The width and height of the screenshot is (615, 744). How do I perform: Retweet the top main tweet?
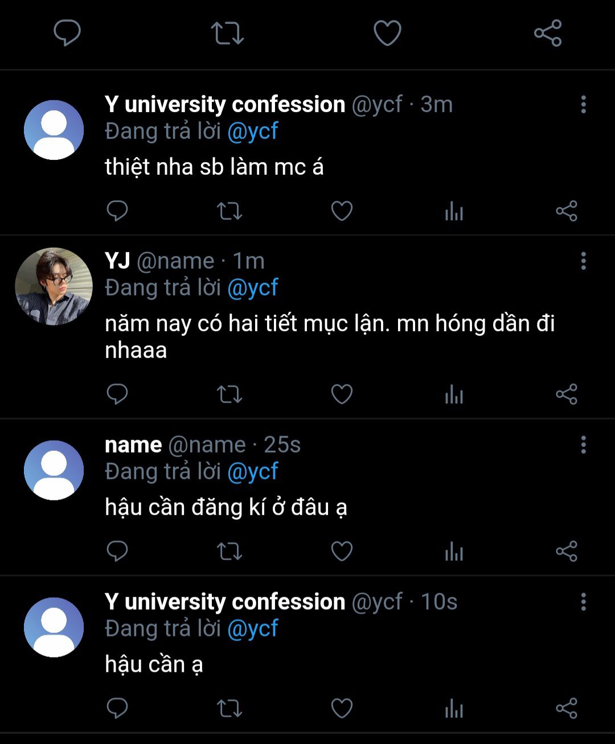[x=227, y=33]
